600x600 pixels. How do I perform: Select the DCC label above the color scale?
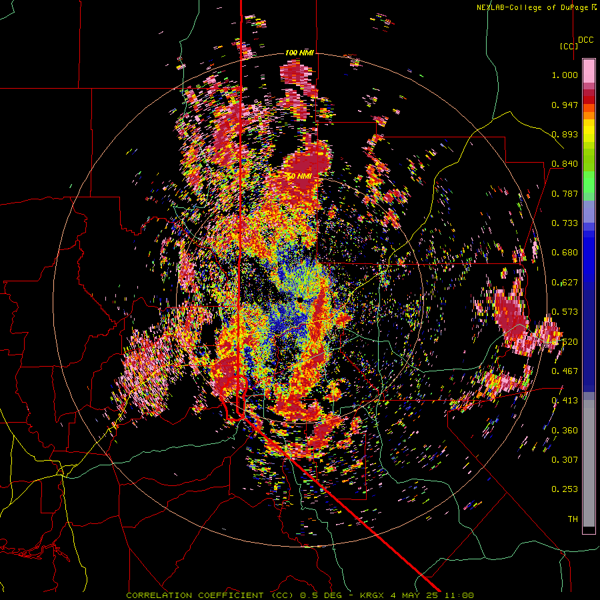pyautogui.click(x=585, y=40)
